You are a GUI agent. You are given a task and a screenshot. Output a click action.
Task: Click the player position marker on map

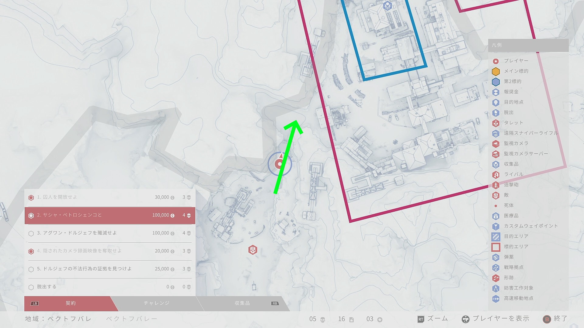click(280, 164)
